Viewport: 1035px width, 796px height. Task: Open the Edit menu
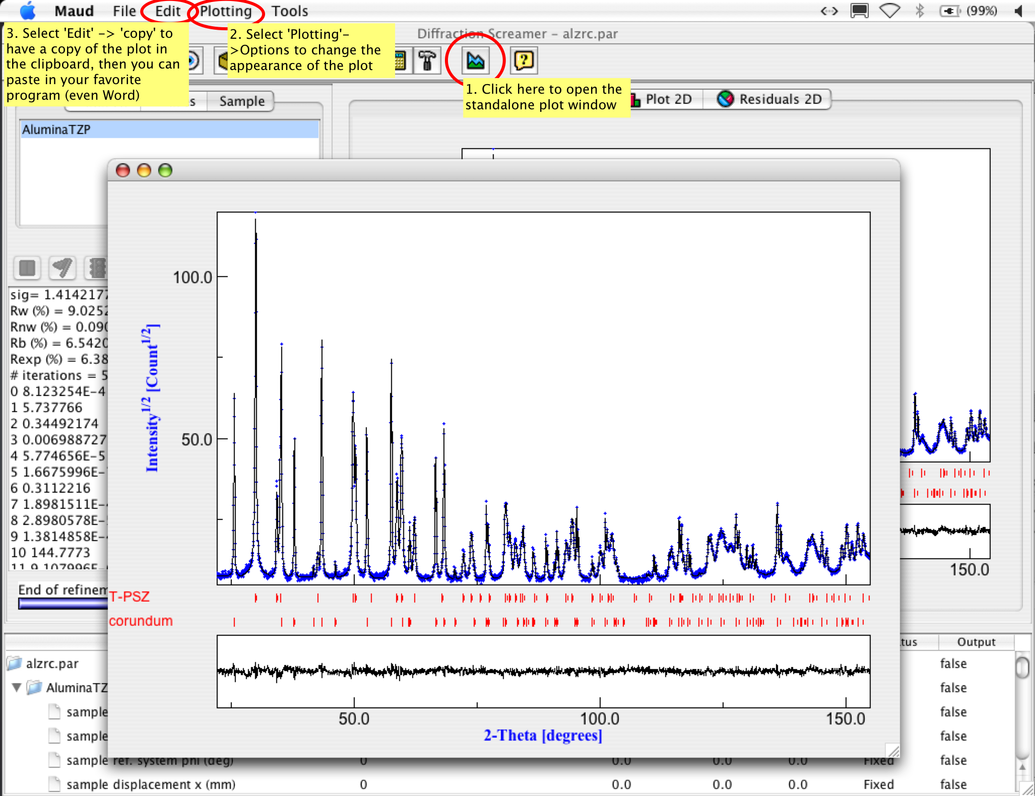pyautogui.click(x=167, y=11)
